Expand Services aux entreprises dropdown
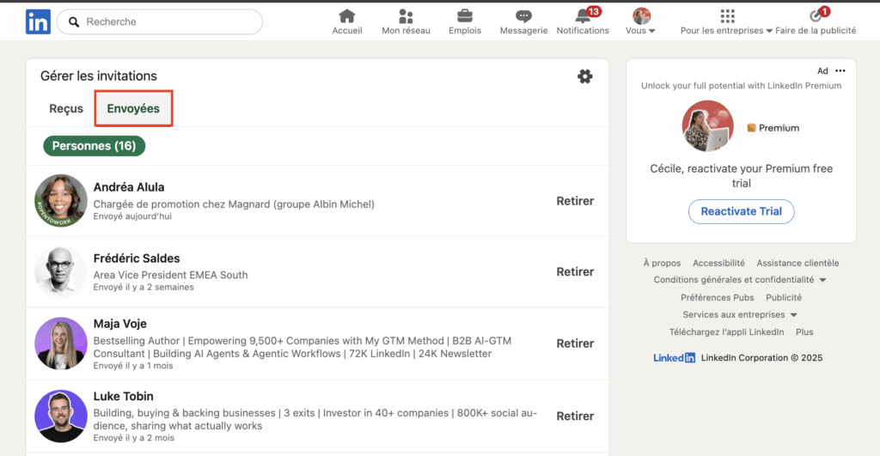This screenshot has width=880, height=456. (740, 314)
